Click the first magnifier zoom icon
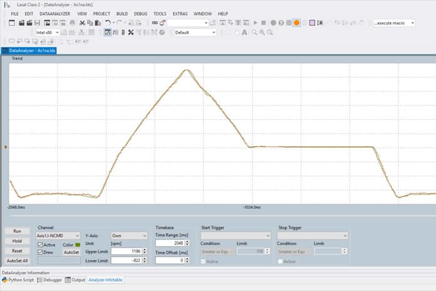Screen dimensions: 436x291 pyautogui.click(x=254, y=33)
